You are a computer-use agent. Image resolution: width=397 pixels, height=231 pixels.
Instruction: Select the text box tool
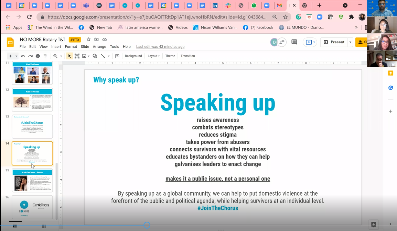77,56
